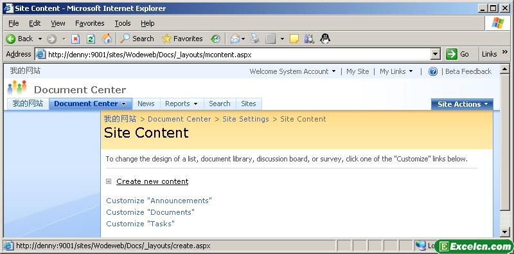The height and width of the screenshot is (254, 514).
Task: Open the Help menu
Action: tap(148, 23)
